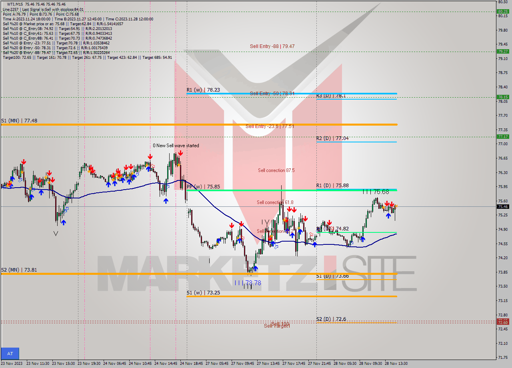
Task: Click the '27 Nov 09:45' time axis label
Action: tap(243, 364)
